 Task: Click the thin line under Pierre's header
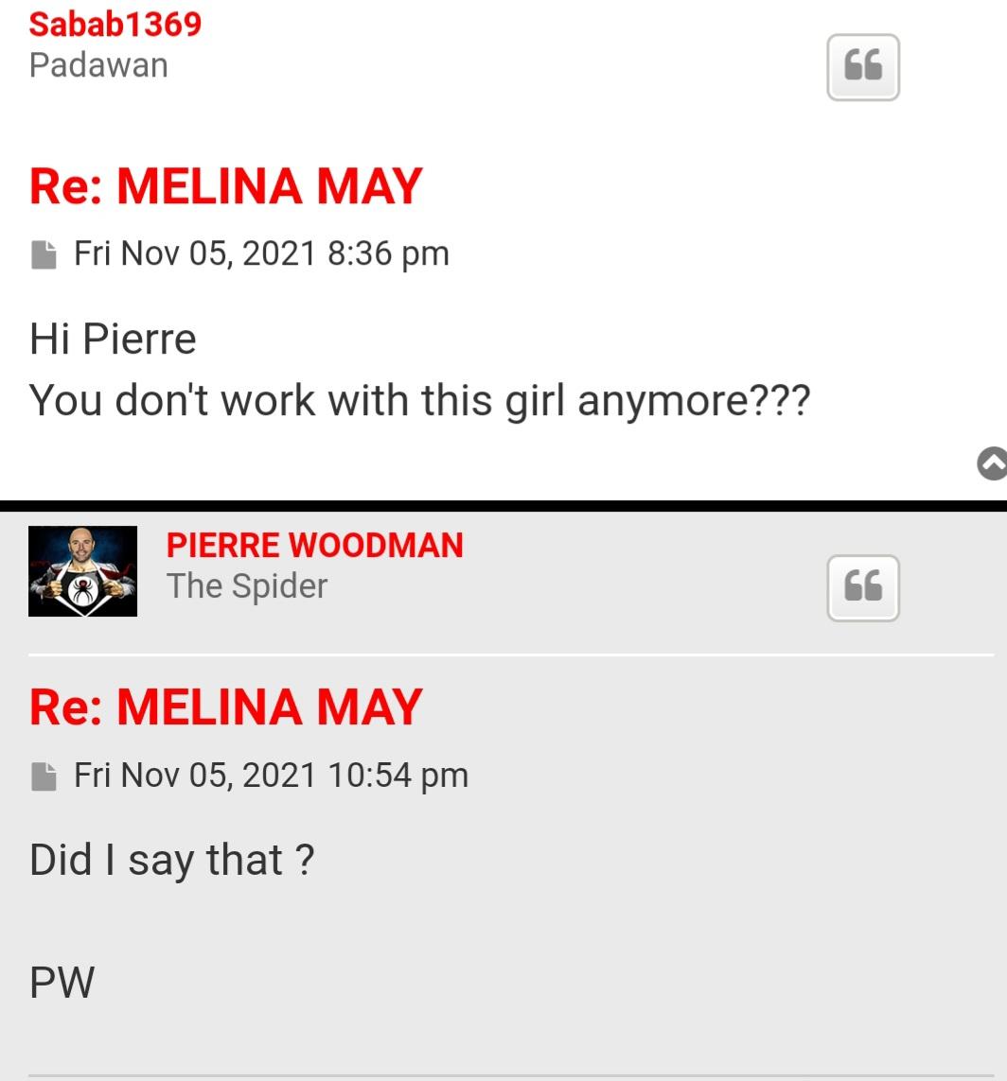click(x=511, y=654)
